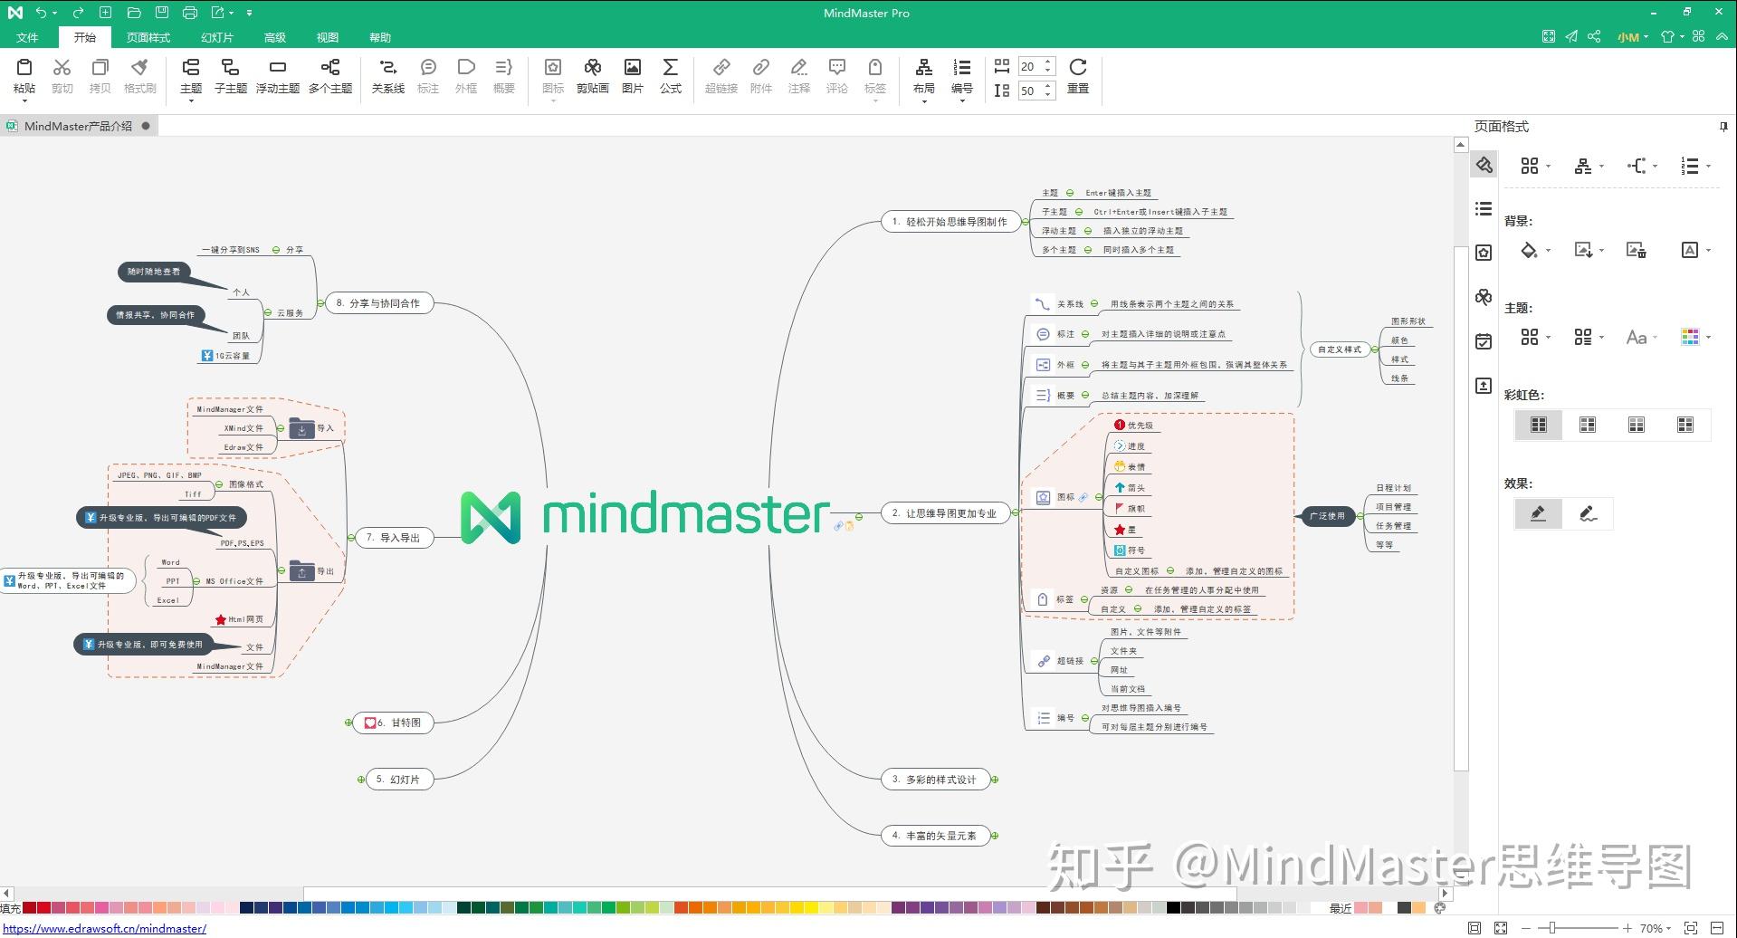Open the 文件 menu
The image size is (1737, 938).
coord(27,37)
